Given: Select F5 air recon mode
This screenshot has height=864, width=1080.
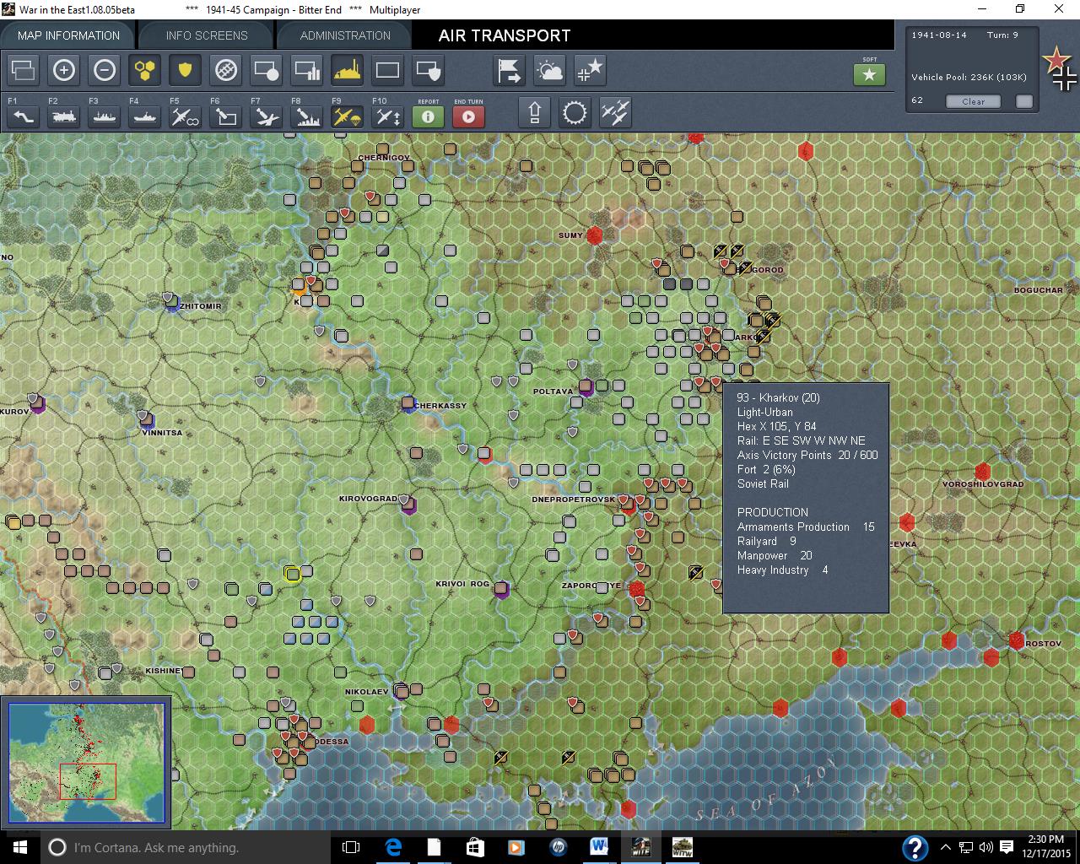Looking at the screenshot, I should [186, 116].
